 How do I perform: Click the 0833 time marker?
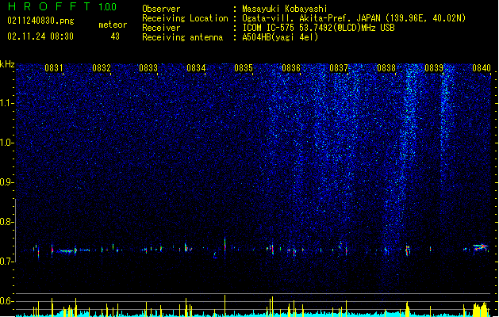pyautogui.click(x=148, y=68)
